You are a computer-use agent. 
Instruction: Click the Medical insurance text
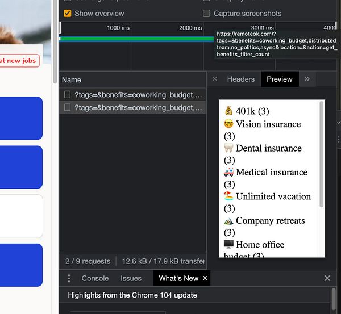(x=272, y=172)
